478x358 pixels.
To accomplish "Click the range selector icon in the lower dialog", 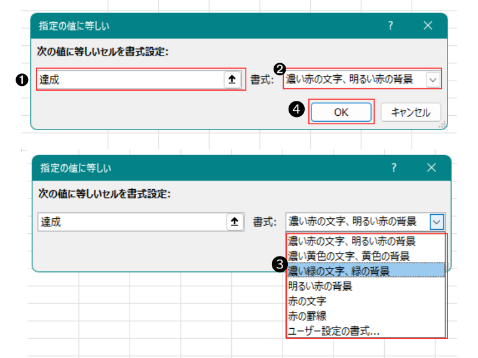I will point(234,221).
